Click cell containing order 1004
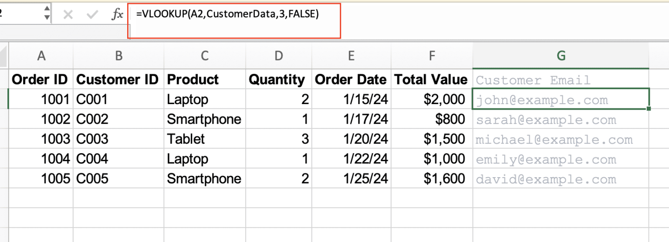This screenshot has width=669, height=242. click(x=41, y=158)
